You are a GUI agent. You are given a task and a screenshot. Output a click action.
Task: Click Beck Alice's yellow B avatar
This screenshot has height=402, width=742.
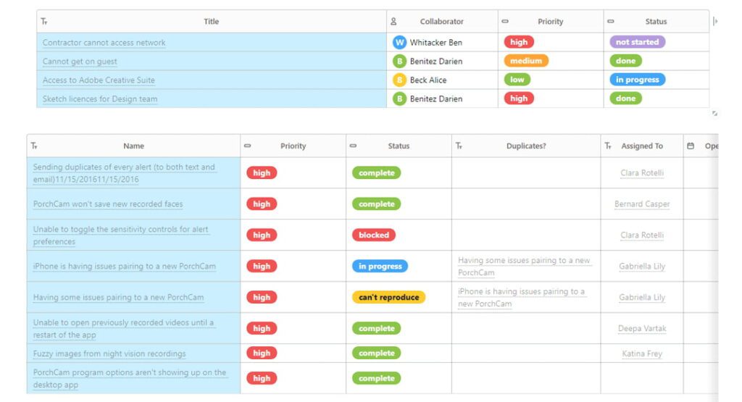(x=399, y=80)
